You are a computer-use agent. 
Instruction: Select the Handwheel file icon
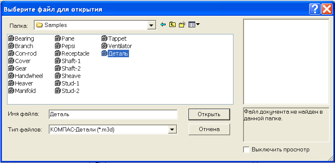[11, 76]
